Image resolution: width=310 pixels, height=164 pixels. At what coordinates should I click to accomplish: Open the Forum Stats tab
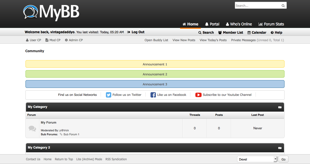(271, 24)
